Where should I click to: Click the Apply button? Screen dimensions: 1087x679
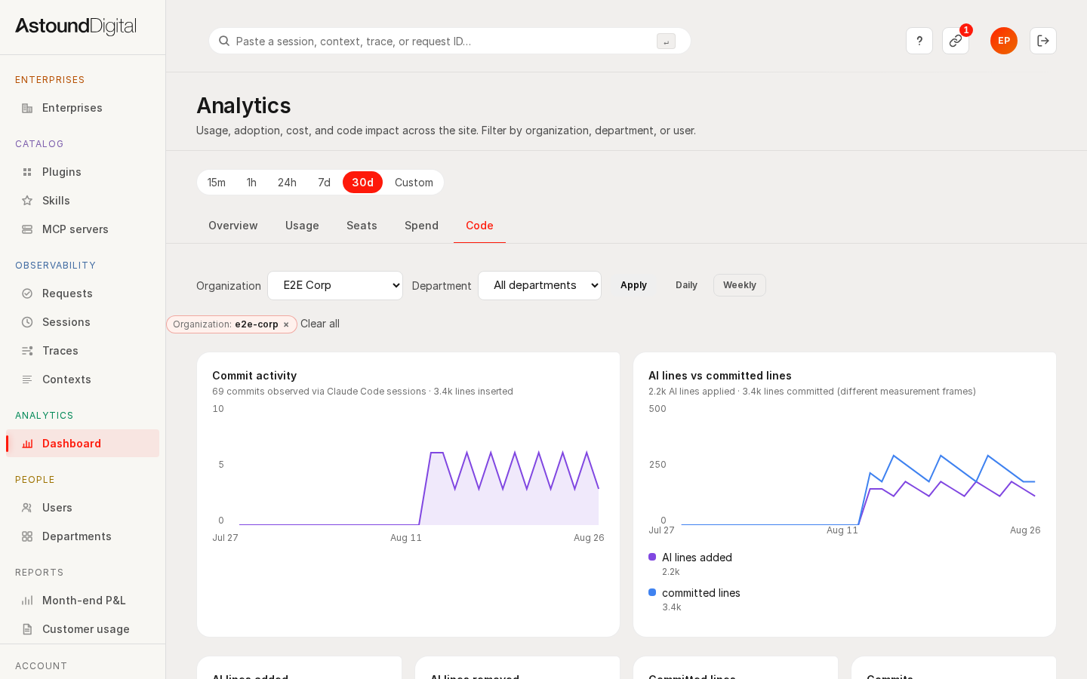pos(633,285)
